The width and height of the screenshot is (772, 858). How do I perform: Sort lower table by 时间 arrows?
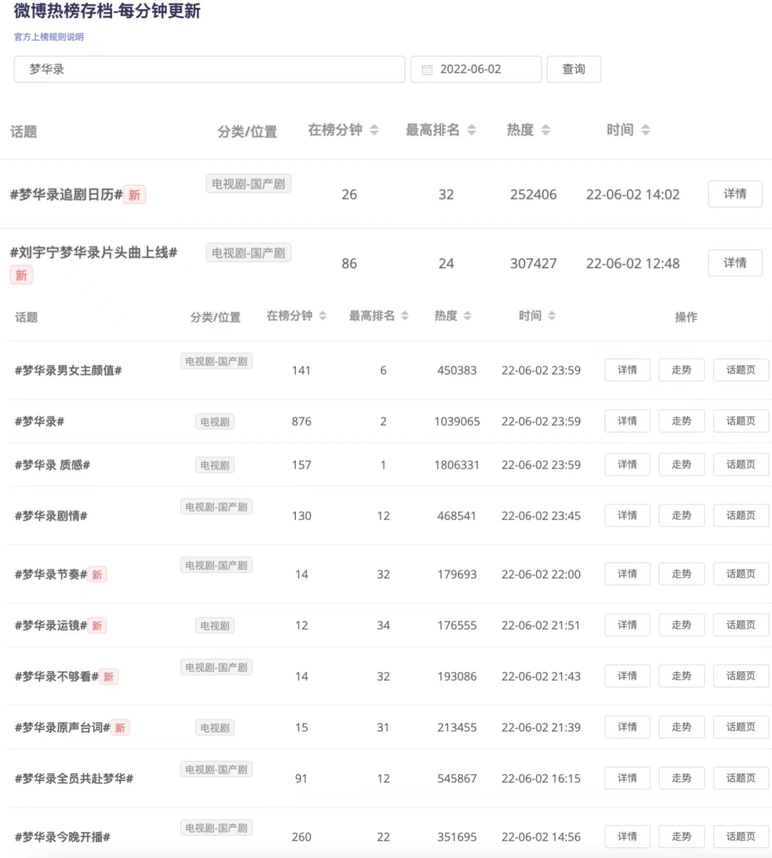click(x=551, y=316)
